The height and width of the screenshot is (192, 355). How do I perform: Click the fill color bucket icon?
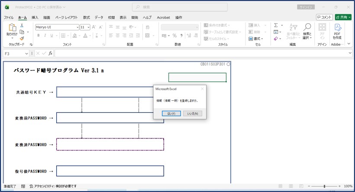tap(75, 35)
